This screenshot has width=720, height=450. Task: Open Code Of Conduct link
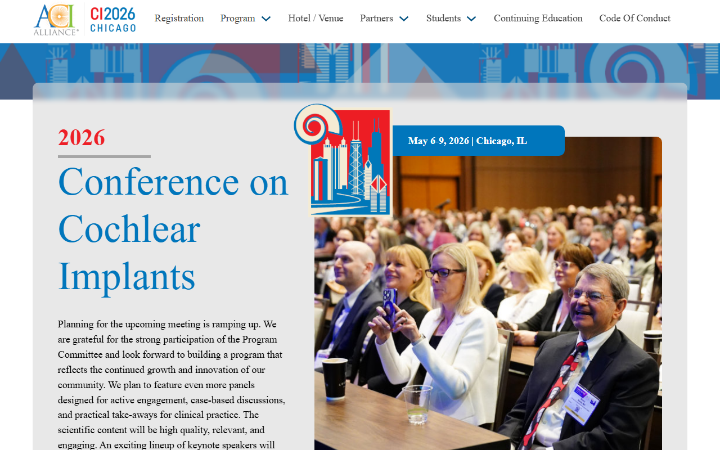click(634, 18)
